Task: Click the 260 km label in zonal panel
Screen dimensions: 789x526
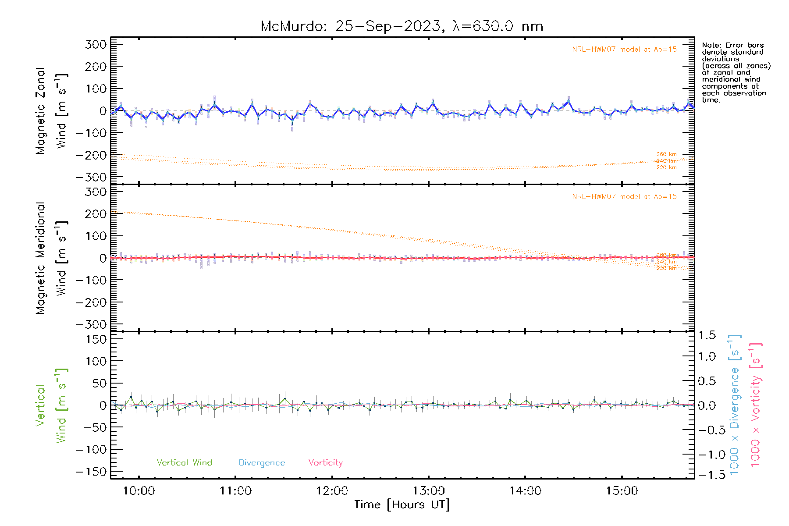Action: pos(666,154)
